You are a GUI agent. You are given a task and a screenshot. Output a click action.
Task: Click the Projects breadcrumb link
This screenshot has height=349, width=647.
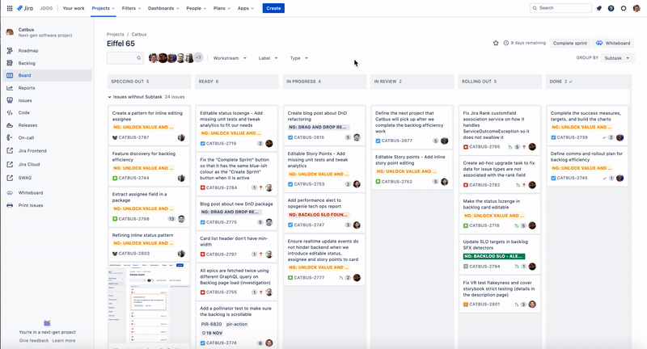point(115,34)
